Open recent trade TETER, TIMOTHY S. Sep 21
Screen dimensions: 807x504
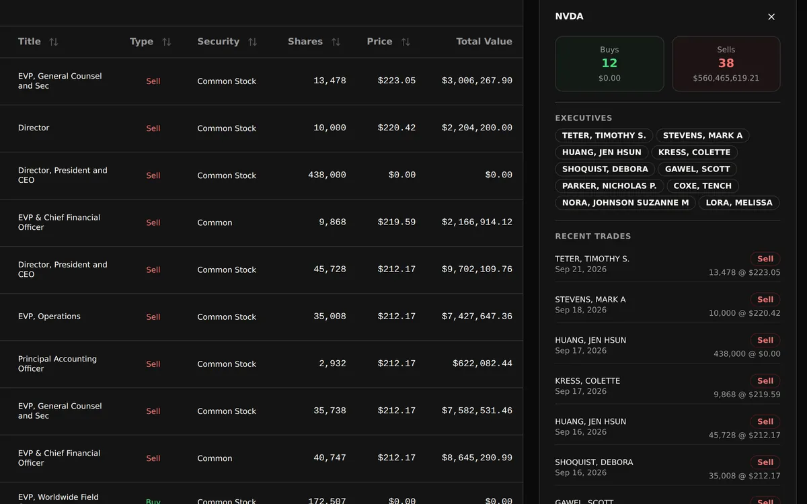point(668,265)
